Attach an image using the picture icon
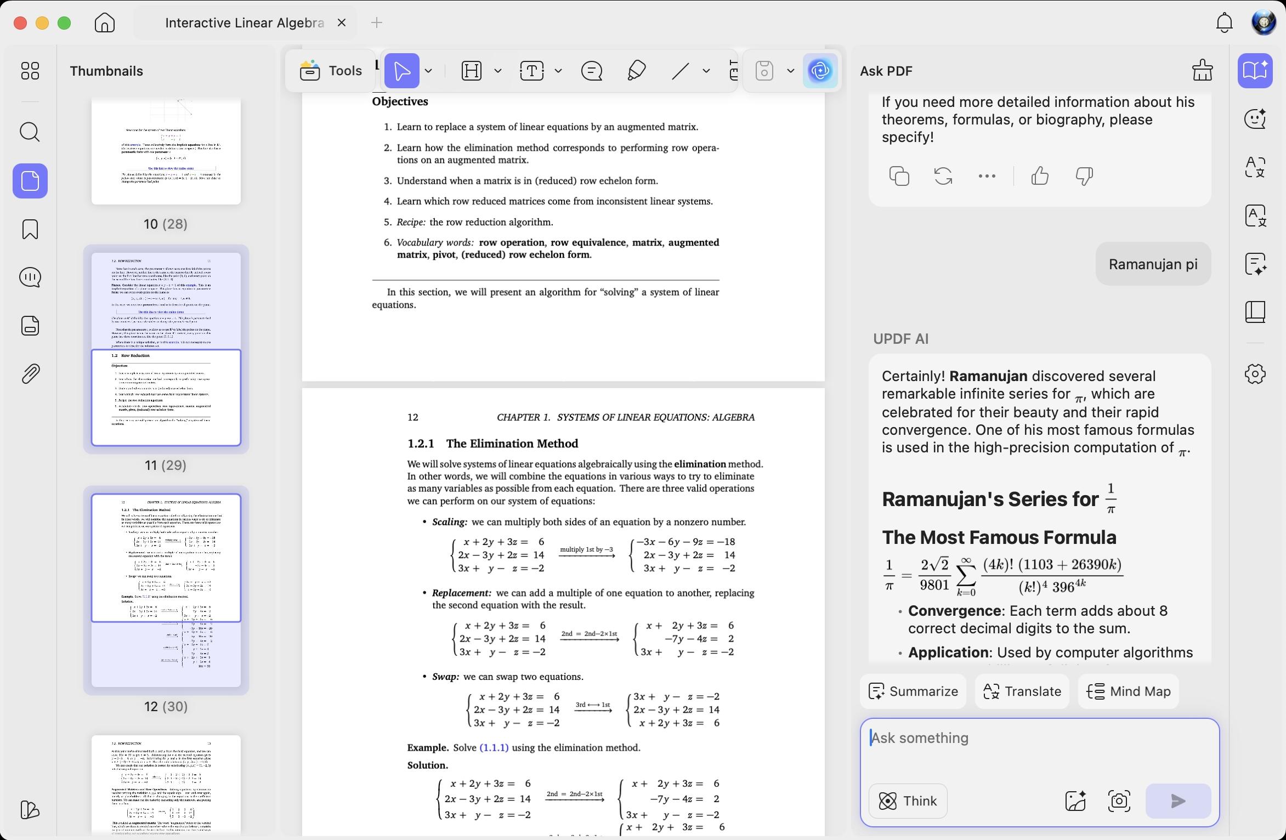This screenshot has height=840, width=1286. point(1075,801)
